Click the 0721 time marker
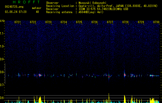This screenshot has height=103, width=162. tap(17, 22)
